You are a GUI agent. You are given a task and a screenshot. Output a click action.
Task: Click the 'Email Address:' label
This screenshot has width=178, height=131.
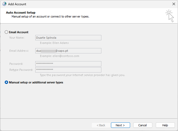pyautogui.click(x=19, y=51)
